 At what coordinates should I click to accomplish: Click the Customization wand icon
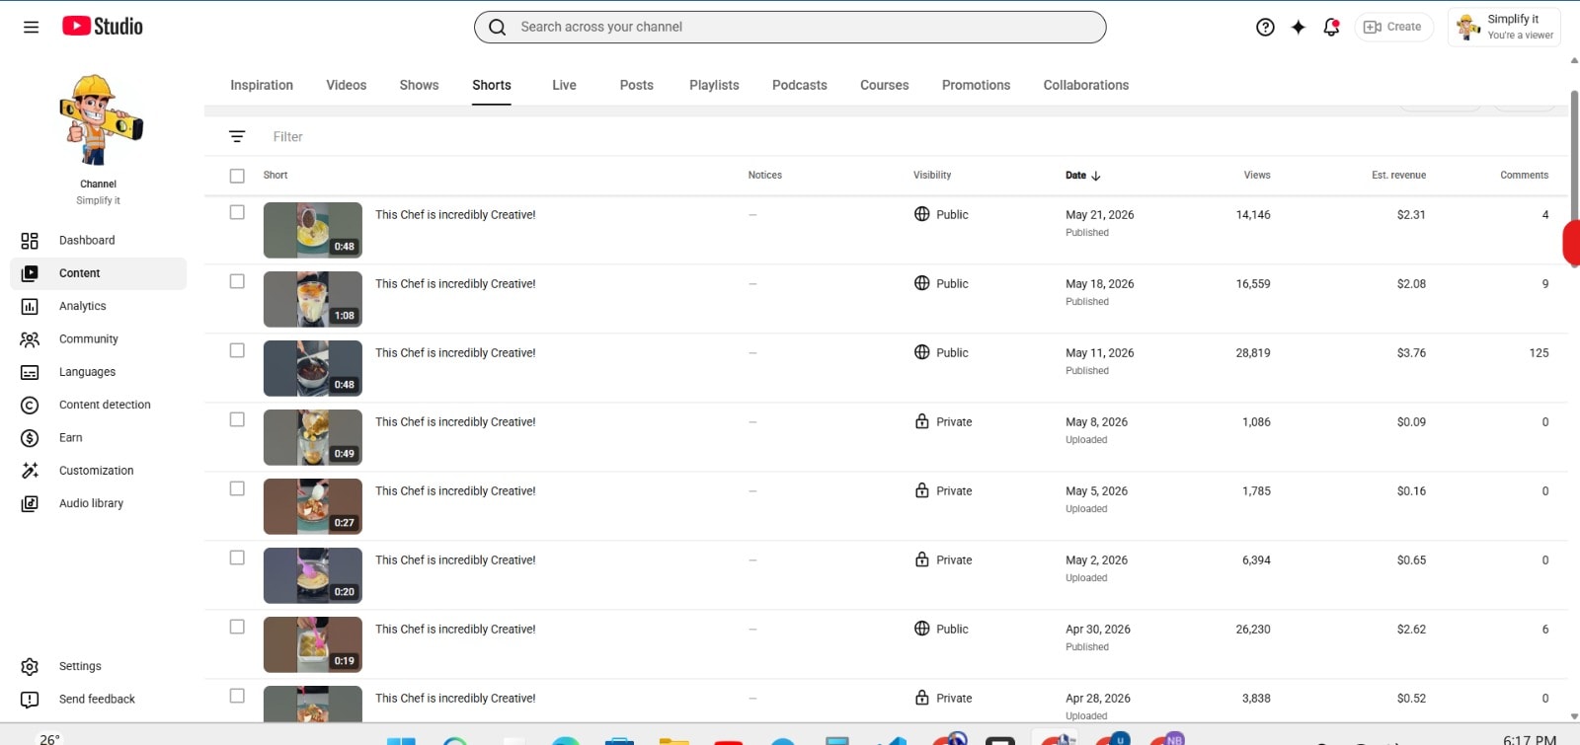coord(30,471)
